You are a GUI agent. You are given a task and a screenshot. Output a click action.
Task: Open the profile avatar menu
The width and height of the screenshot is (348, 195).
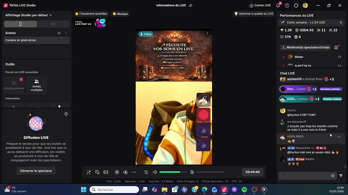[x=305, y=5]
